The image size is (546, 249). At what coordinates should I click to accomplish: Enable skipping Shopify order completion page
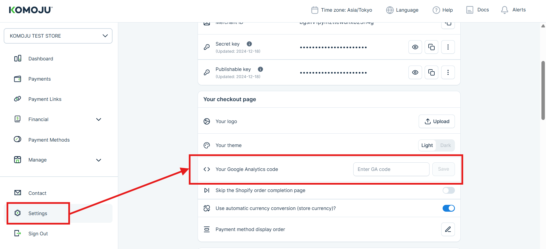click(448, 190)
